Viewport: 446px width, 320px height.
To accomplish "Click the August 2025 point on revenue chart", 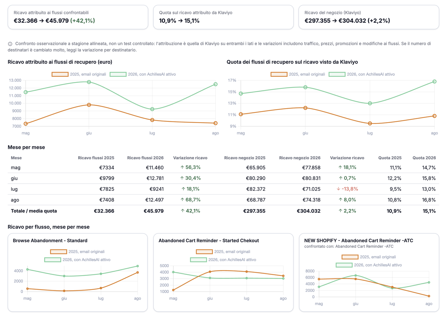I will coord(216,123).
